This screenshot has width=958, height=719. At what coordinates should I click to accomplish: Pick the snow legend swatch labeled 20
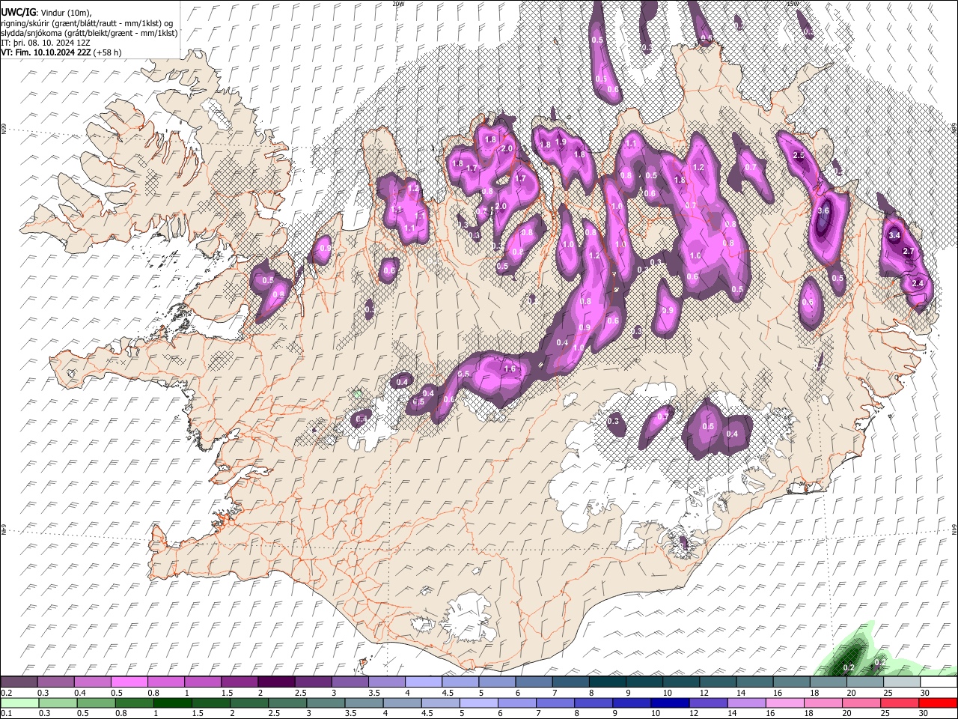pyautogui.click(x=864, y=682)
